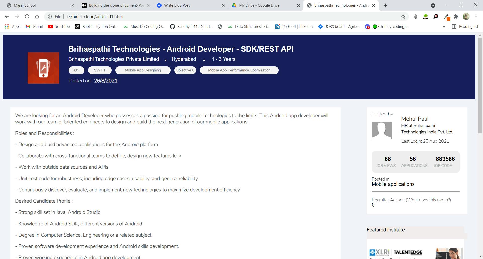
Task: Click the site info icon in address bar
Action: point(50,16)
